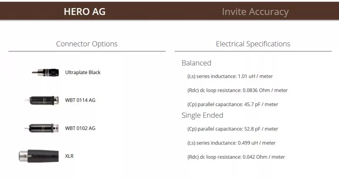
Task: Select the WBT 0102 AG label
Action: 80,128
